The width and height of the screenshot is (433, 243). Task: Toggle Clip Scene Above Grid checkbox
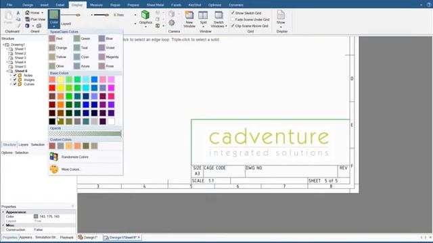click(233, 26)
